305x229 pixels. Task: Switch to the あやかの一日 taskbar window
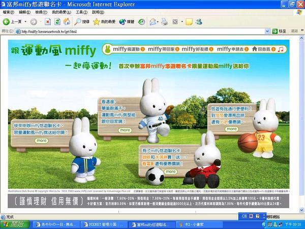tap(55, 225)
